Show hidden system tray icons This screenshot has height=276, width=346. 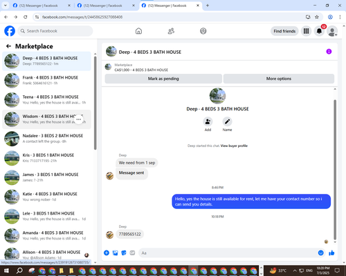295,270
